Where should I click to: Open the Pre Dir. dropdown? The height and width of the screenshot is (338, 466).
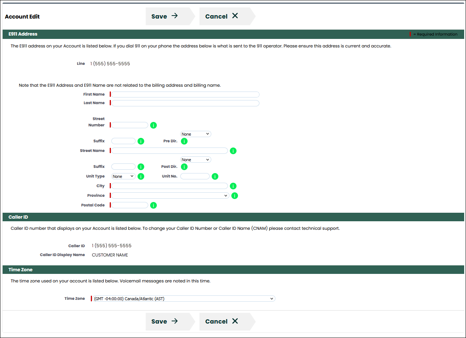[195, 134]
